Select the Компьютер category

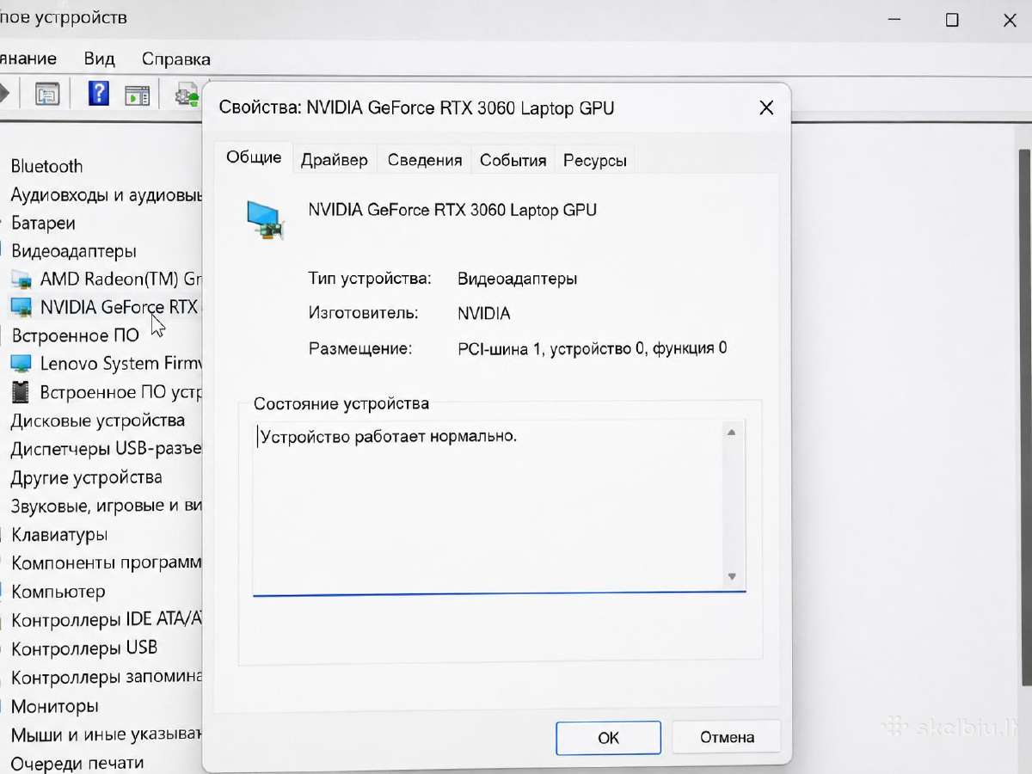click(58, 592)
